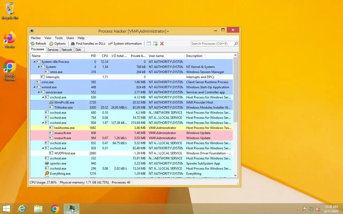Sort by the Private bytes column header

pos(138,56)
